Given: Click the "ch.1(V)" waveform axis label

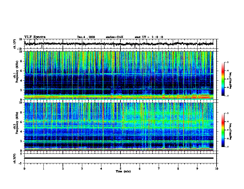Looking at the screenshot, I should 14,44.
